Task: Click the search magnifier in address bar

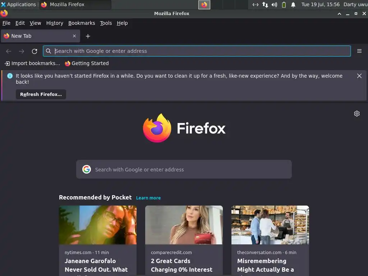Action: point(49,51)
